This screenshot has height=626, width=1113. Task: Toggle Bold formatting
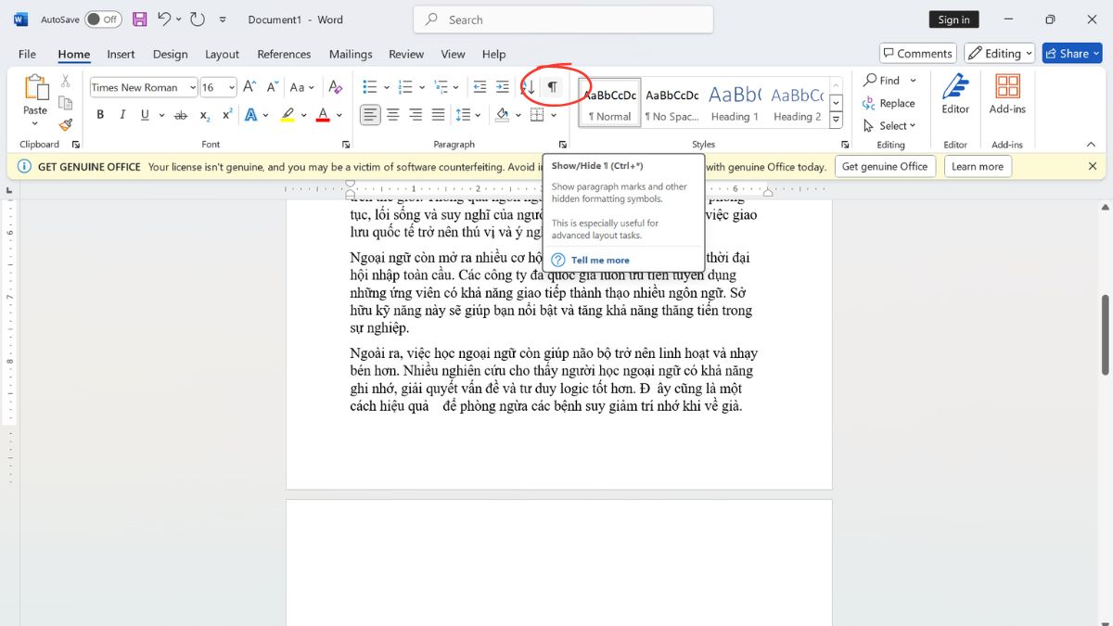click(x=100, y=115)
